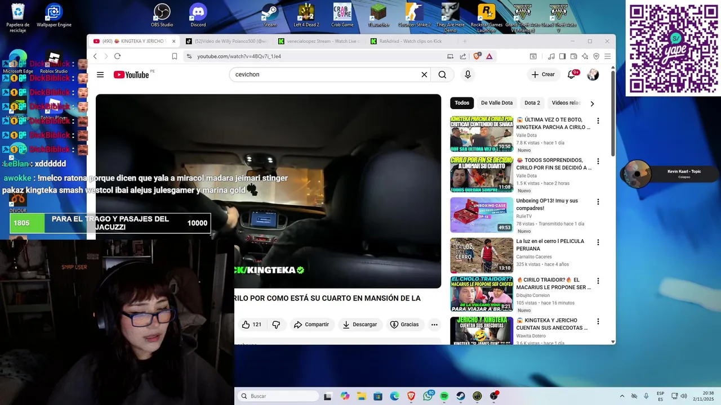Open options for CIRILO TRAIDOR video
The image size is (721, 405).
[x=598, y=281]
